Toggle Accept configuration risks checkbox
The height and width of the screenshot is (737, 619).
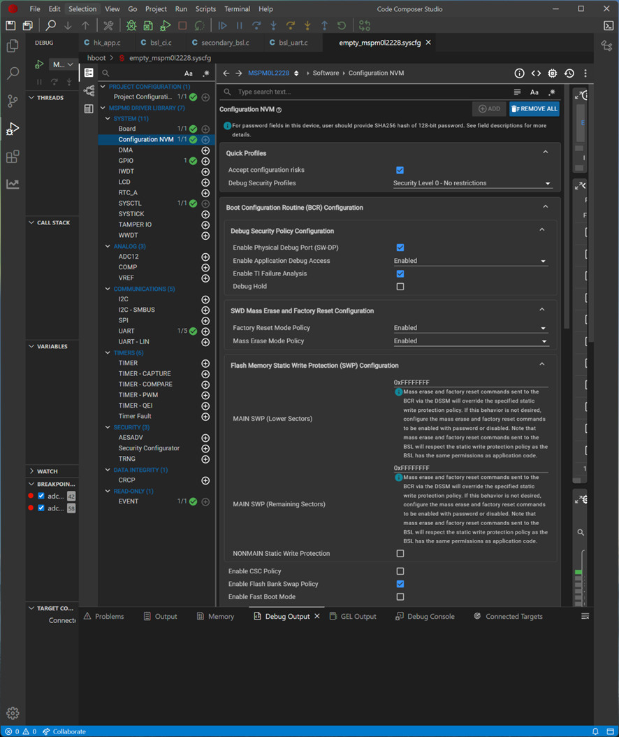click(x=400, y=170)
